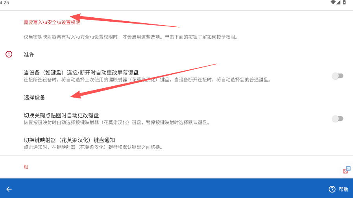Tap the red 需要写入安全设置权限 header

tap(52, 22)
